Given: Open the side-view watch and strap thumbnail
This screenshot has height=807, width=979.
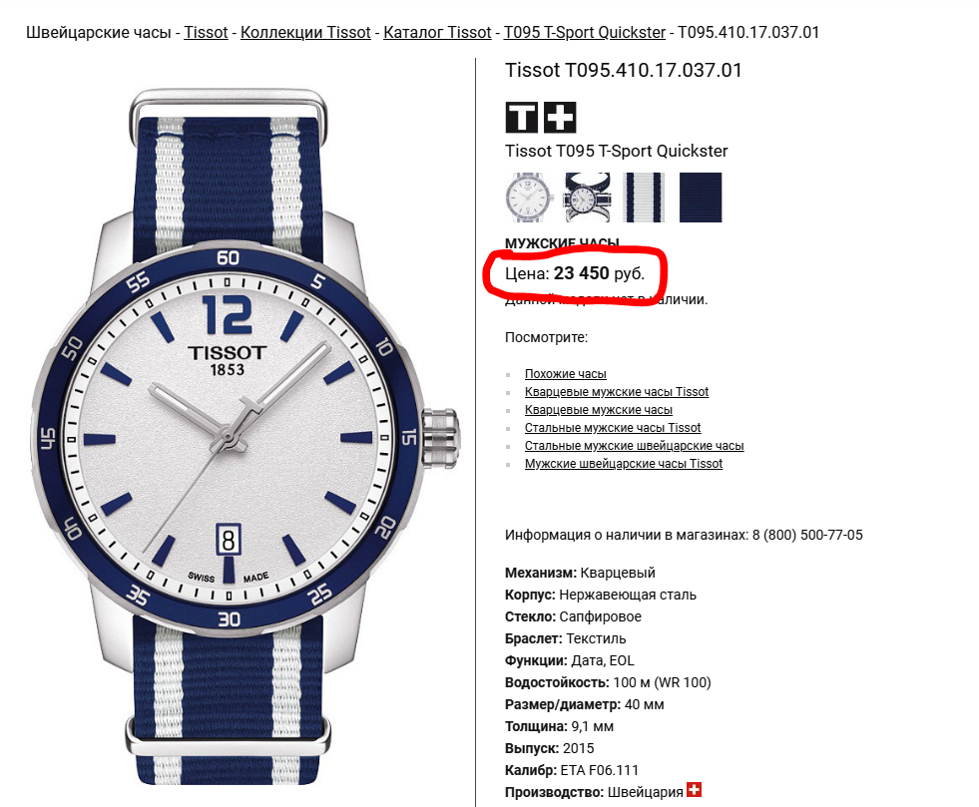Looking at the screenshot, I should click(x=587, y=198).
